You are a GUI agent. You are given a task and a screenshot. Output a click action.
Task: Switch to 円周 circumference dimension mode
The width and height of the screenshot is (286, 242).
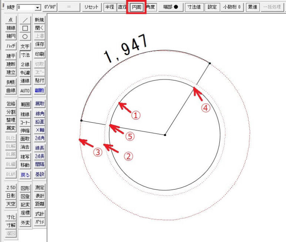click(136, 7)
